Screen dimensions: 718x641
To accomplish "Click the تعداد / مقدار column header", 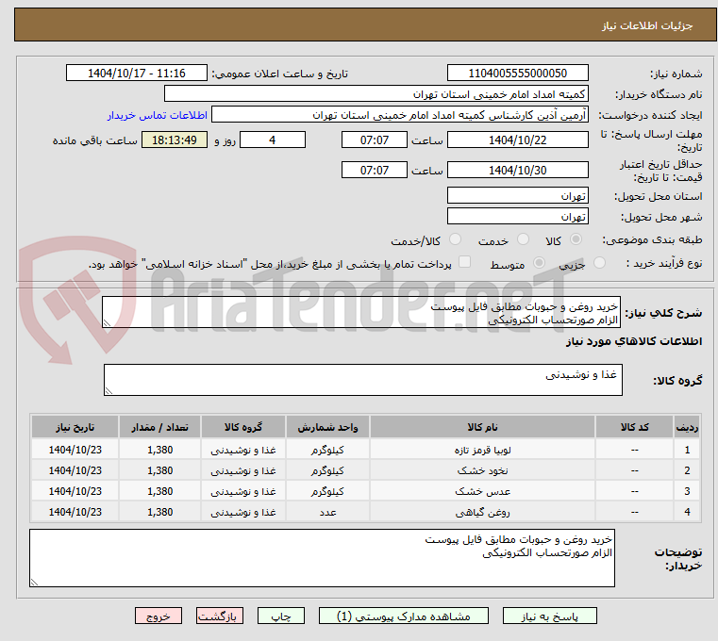I will point(159,427).
